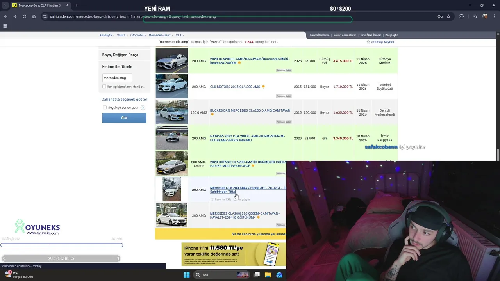
Task: Enable the Seçtikçe sonuç getir checkbox
Action: [x=105, y=108]
